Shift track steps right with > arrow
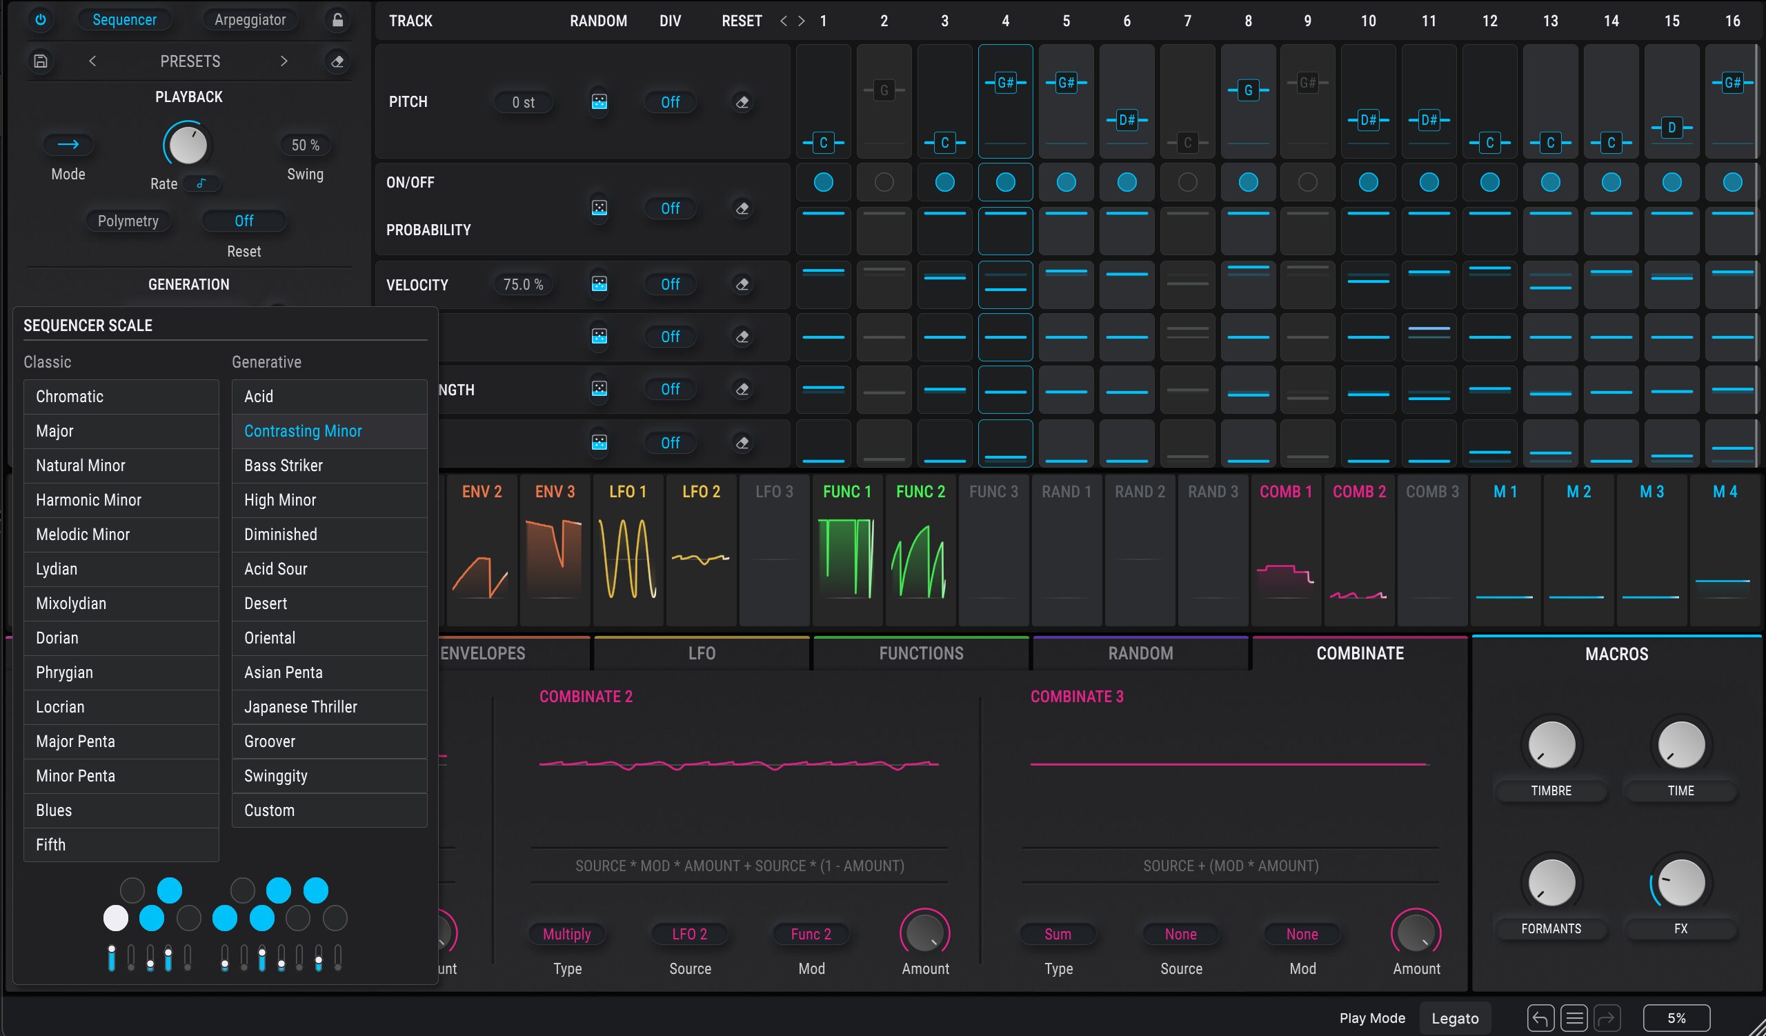Viewport: 1766px width, 1036px height. coord(801,21)
